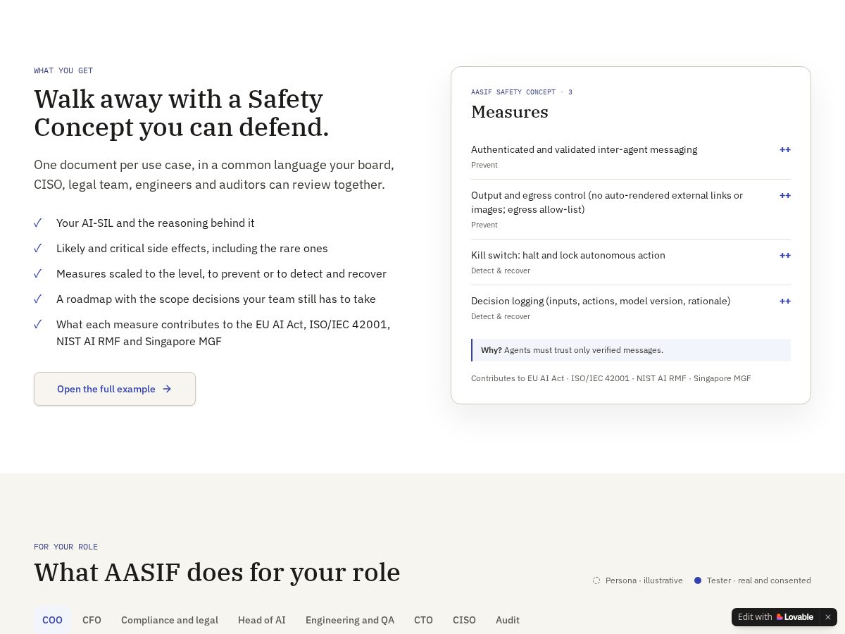
Task: Click 'Tester · real and consented' legend text
Action: (759, 580)
